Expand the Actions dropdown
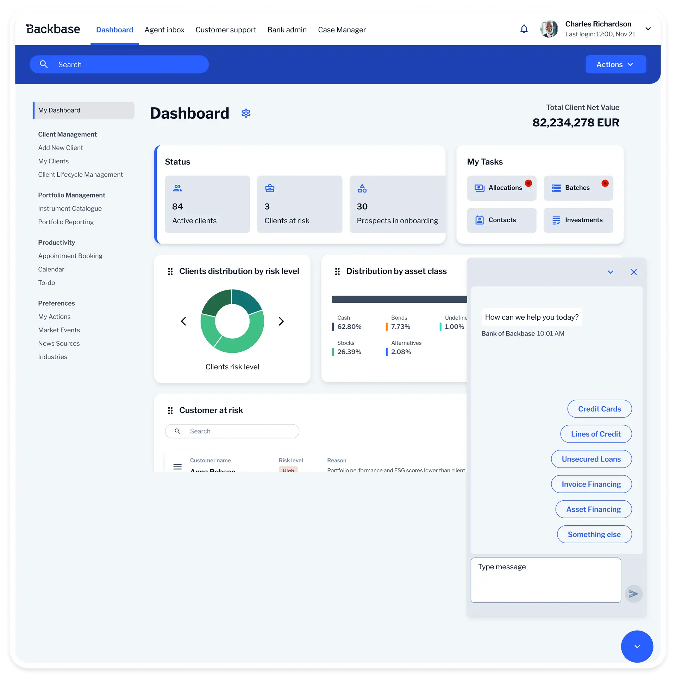676x676 pixels. (x=615, y=64)
